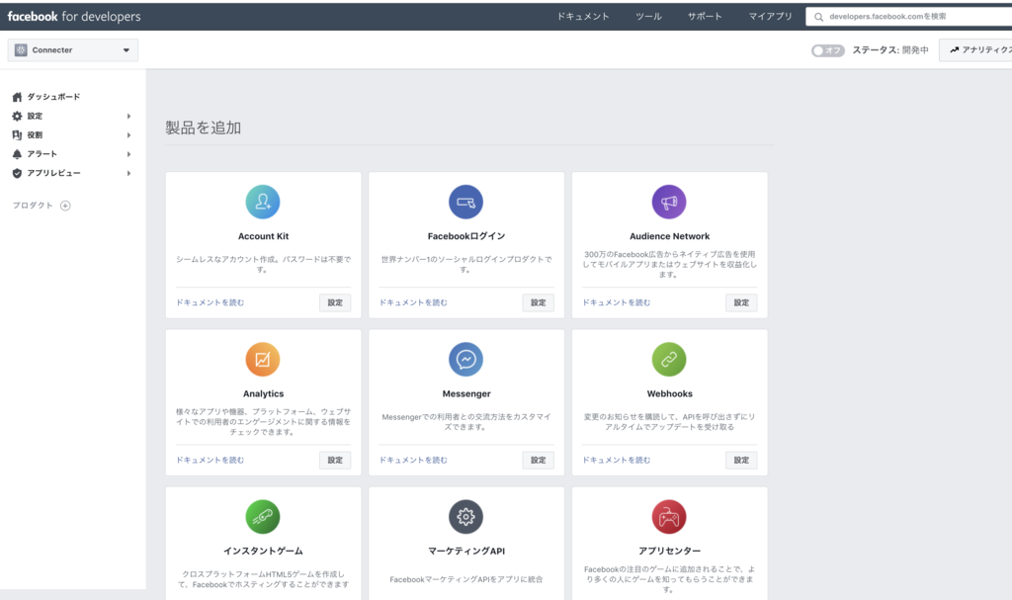This screenshot has width=1012, height=600.
Task: Open ドキュメントを読む link for Webhooks
Action: [617, 460]
